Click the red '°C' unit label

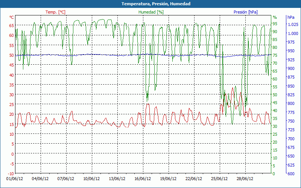(12, 17)
